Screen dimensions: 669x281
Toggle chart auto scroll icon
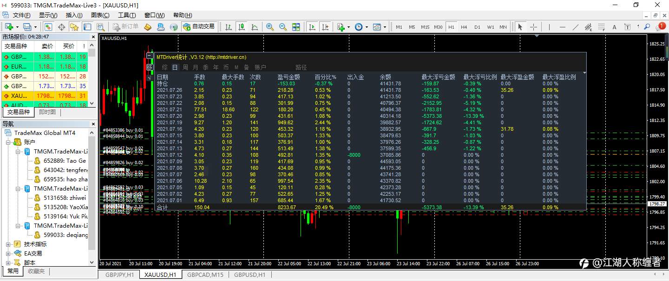[312, 27]
